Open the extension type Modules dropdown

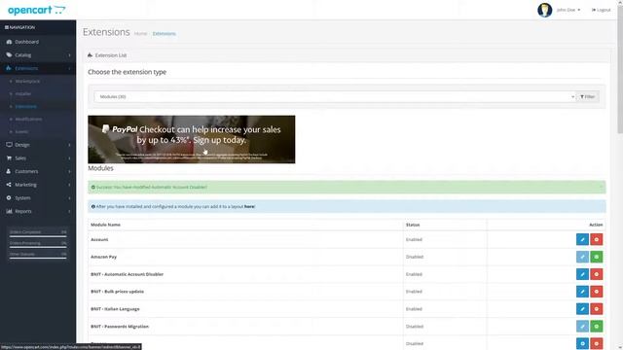pyautogui.click(x=335, y=97)
